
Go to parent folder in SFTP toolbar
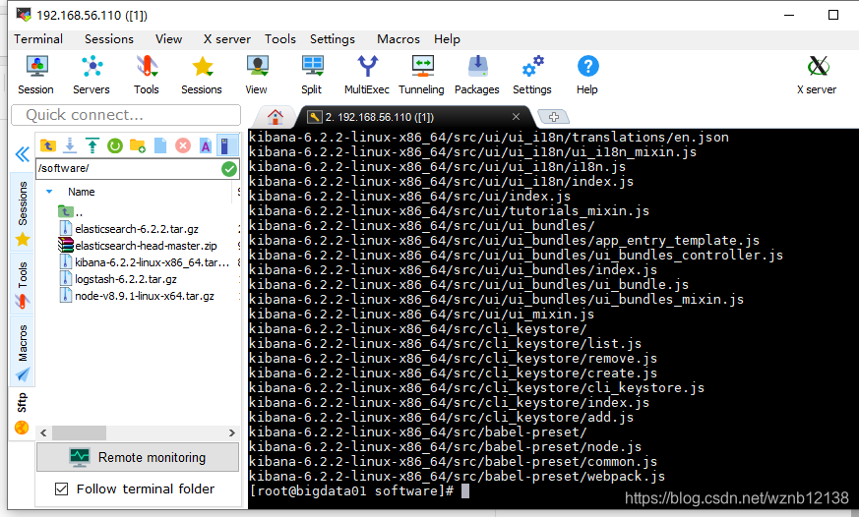coord(48,145)
